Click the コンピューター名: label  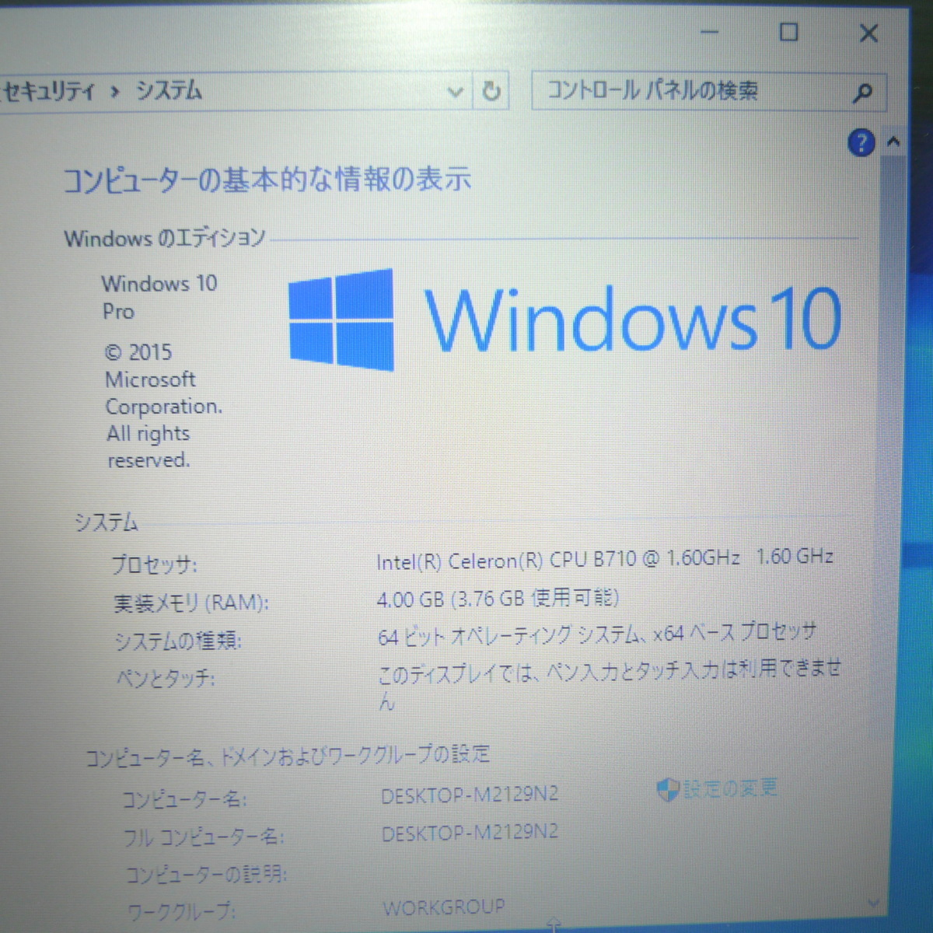[185, 799]
